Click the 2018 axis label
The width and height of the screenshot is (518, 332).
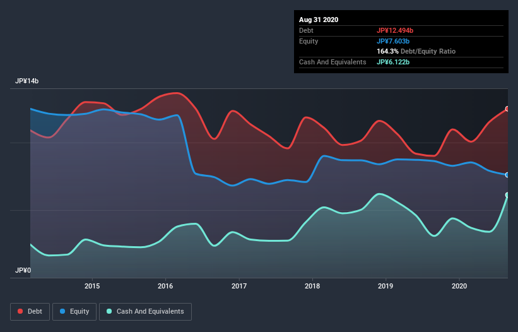[x=312, y=286]
